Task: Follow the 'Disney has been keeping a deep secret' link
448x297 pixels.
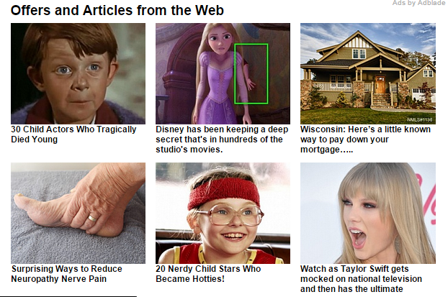Action: (x=222, y=140)
